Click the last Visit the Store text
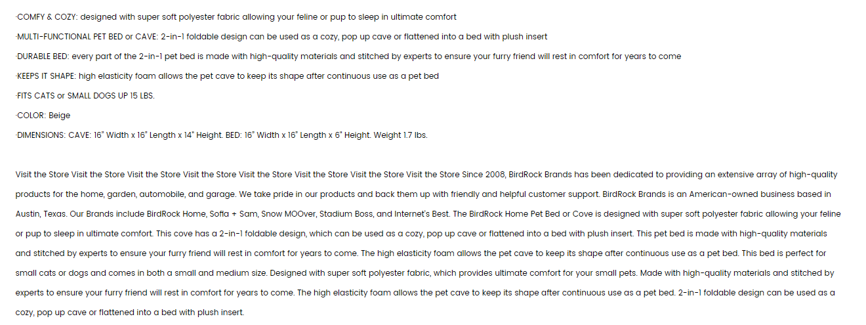 click(432, 175)
